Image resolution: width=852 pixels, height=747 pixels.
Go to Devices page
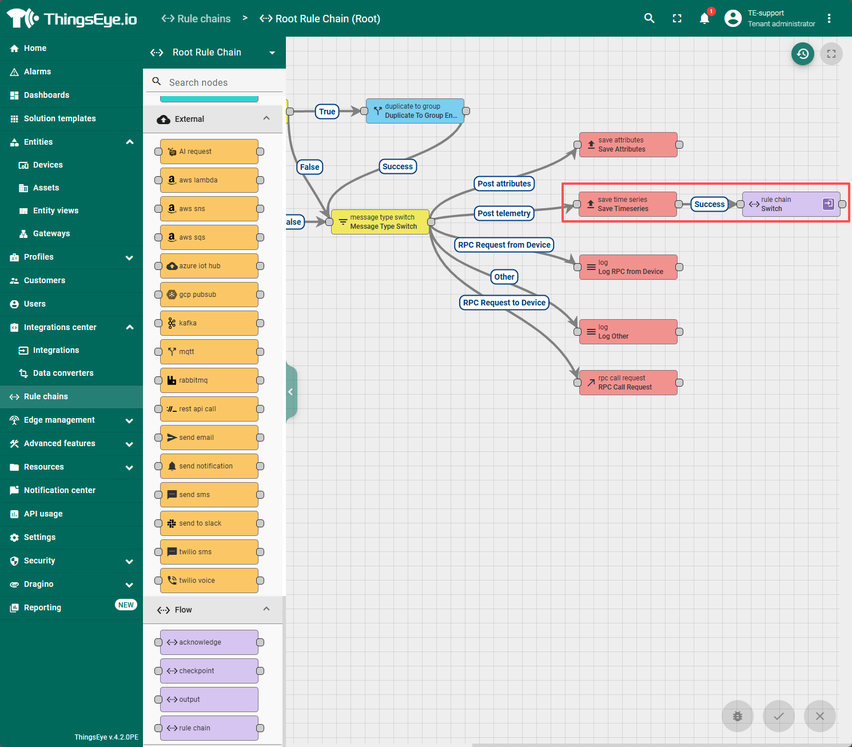pos(47,165)
